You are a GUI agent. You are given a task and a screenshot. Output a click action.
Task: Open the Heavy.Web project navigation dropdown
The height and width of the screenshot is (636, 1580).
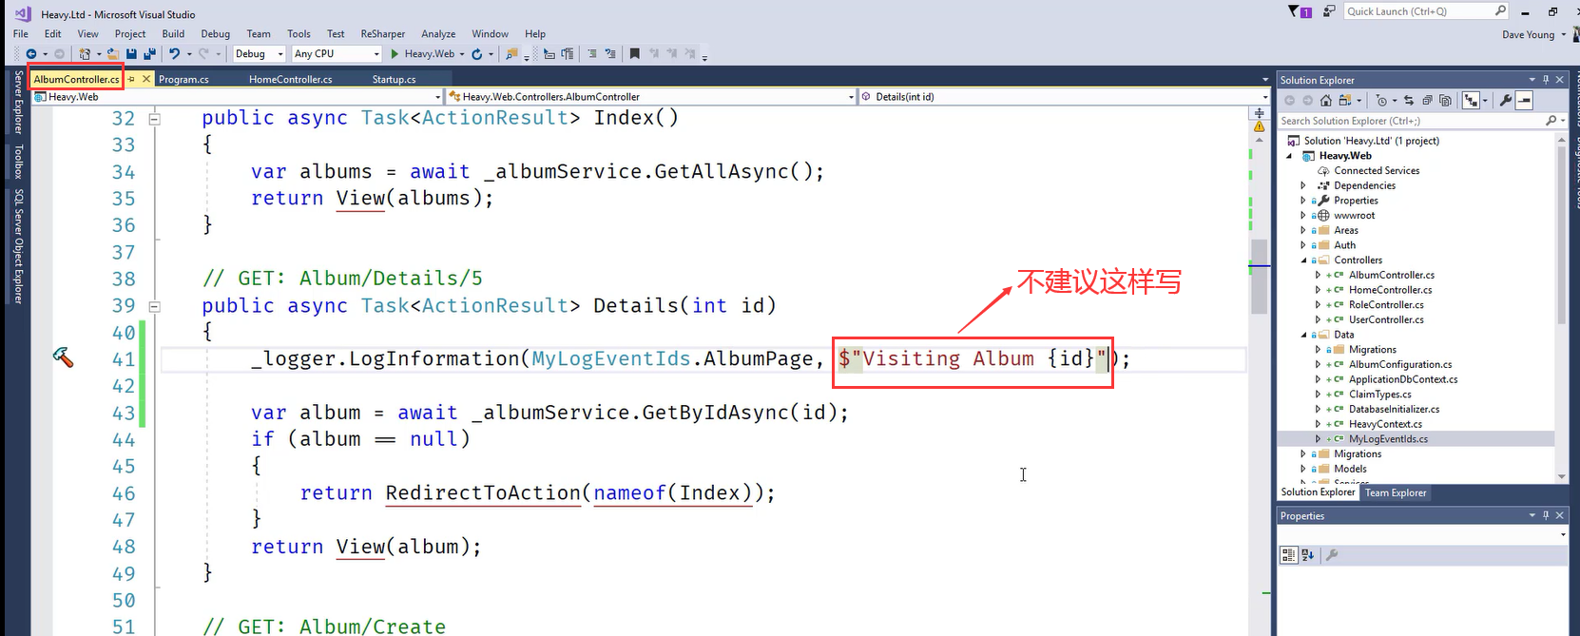(x=237, y=96)
